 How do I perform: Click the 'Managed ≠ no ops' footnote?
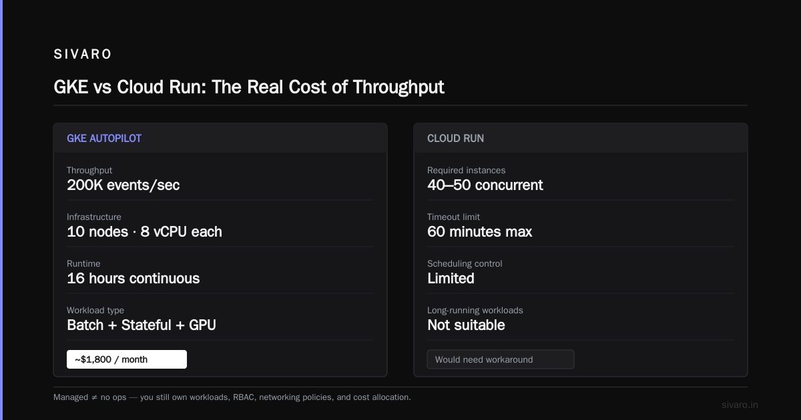232,397
